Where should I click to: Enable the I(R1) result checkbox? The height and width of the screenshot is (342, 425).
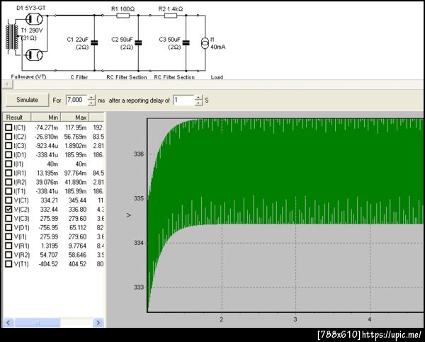(9, 173)
